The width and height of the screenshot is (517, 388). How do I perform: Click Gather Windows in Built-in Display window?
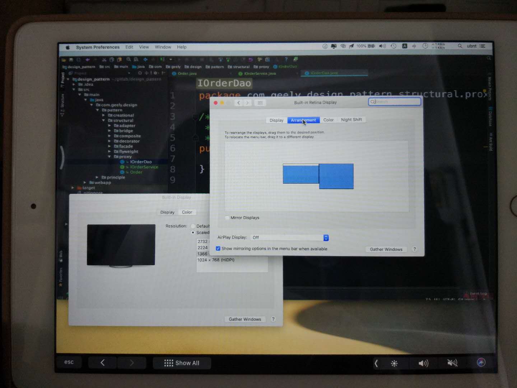245,319
